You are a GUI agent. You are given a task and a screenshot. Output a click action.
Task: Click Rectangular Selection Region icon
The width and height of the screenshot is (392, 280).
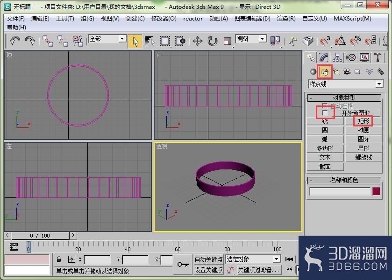coord(165,41)
